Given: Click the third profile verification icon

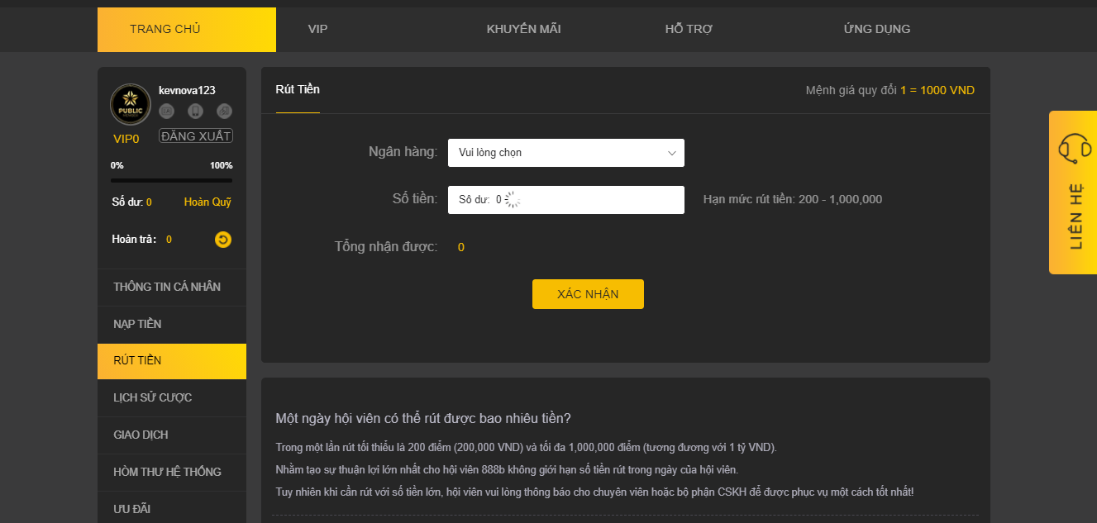Looking at the screenshot, I should click(x=224, y=111).
